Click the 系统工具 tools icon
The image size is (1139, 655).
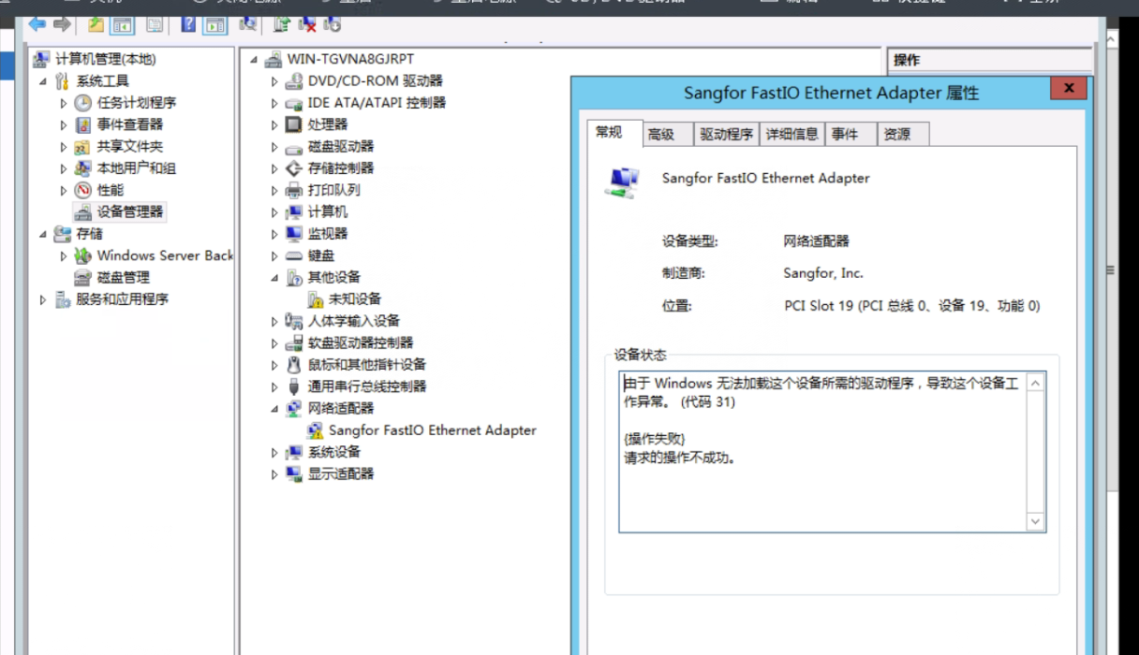(63, 81)
